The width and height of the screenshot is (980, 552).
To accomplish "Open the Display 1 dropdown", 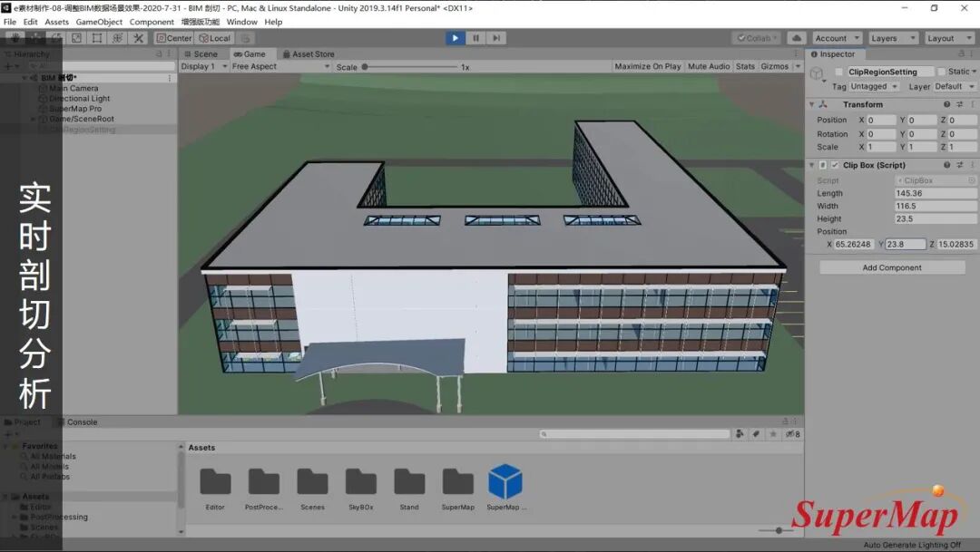I will 204,66.
